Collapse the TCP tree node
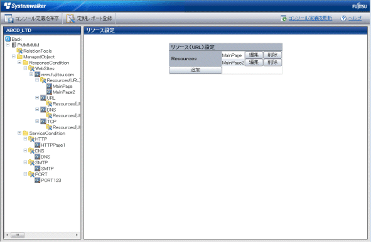This screenshot has width=371, height=242. [37, 121]
